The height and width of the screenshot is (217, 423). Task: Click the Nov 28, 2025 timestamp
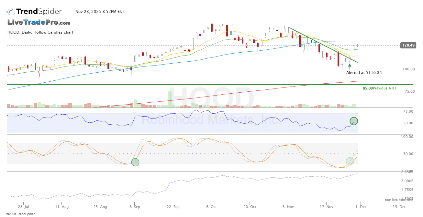pyautogui.click(x=100, y=12)
